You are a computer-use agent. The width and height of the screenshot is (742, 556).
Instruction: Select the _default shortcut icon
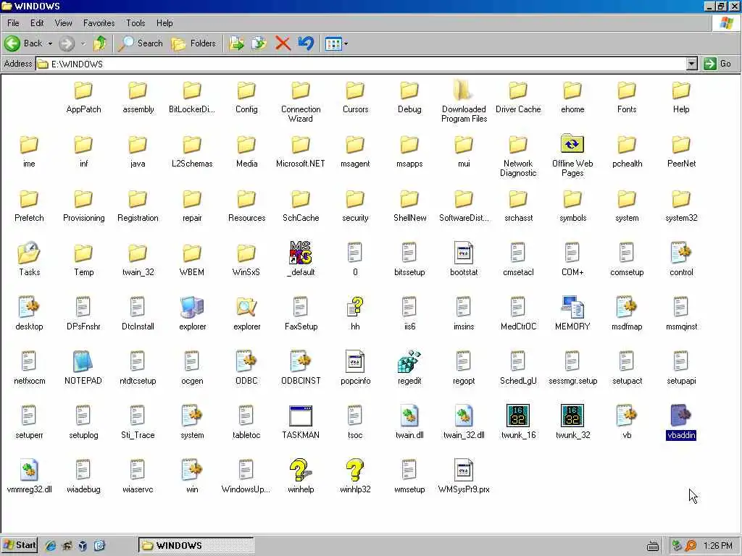click(x=301, y=253)
